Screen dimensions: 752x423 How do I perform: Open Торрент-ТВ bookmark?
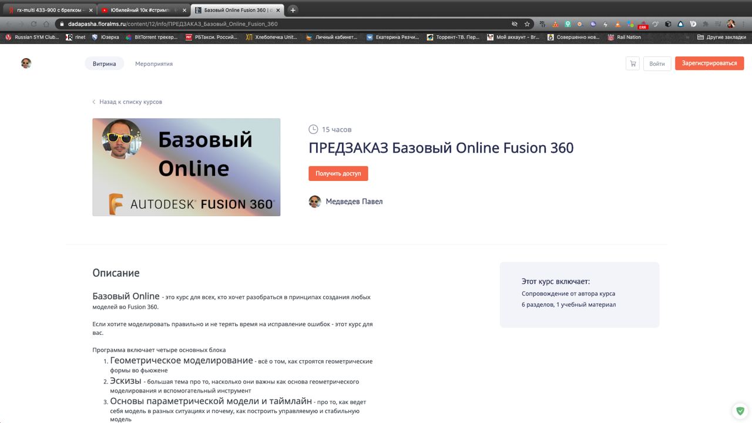453,37
